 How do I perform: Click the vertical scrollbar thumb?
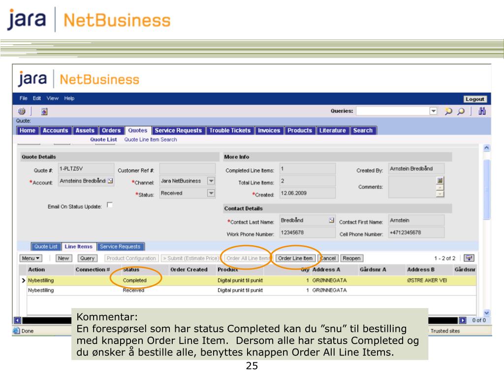487,189
